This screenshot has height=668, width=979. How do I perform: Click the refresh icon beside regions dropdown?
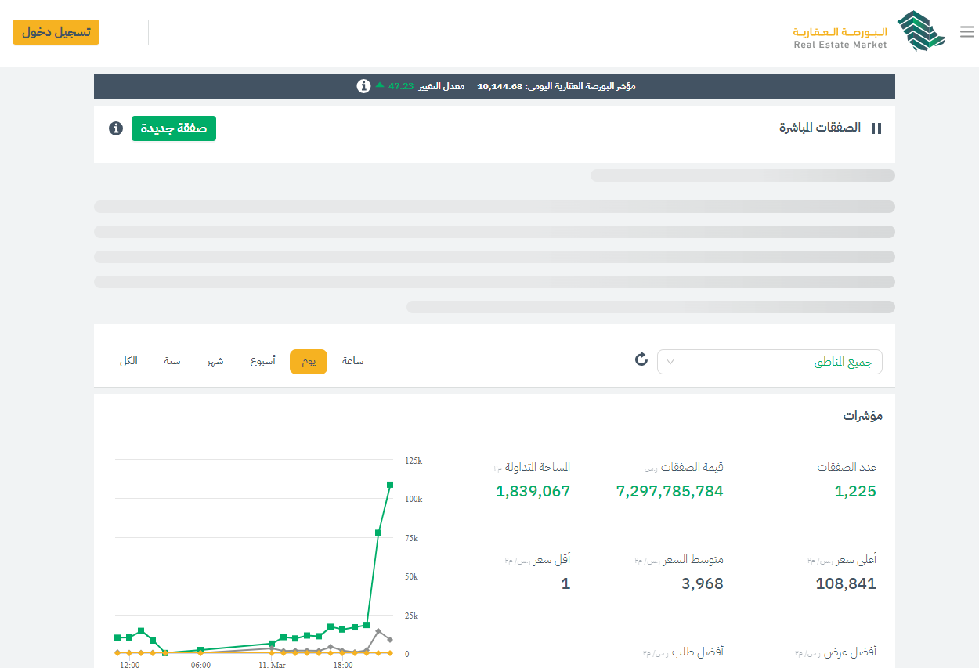(x=641, y=359)
